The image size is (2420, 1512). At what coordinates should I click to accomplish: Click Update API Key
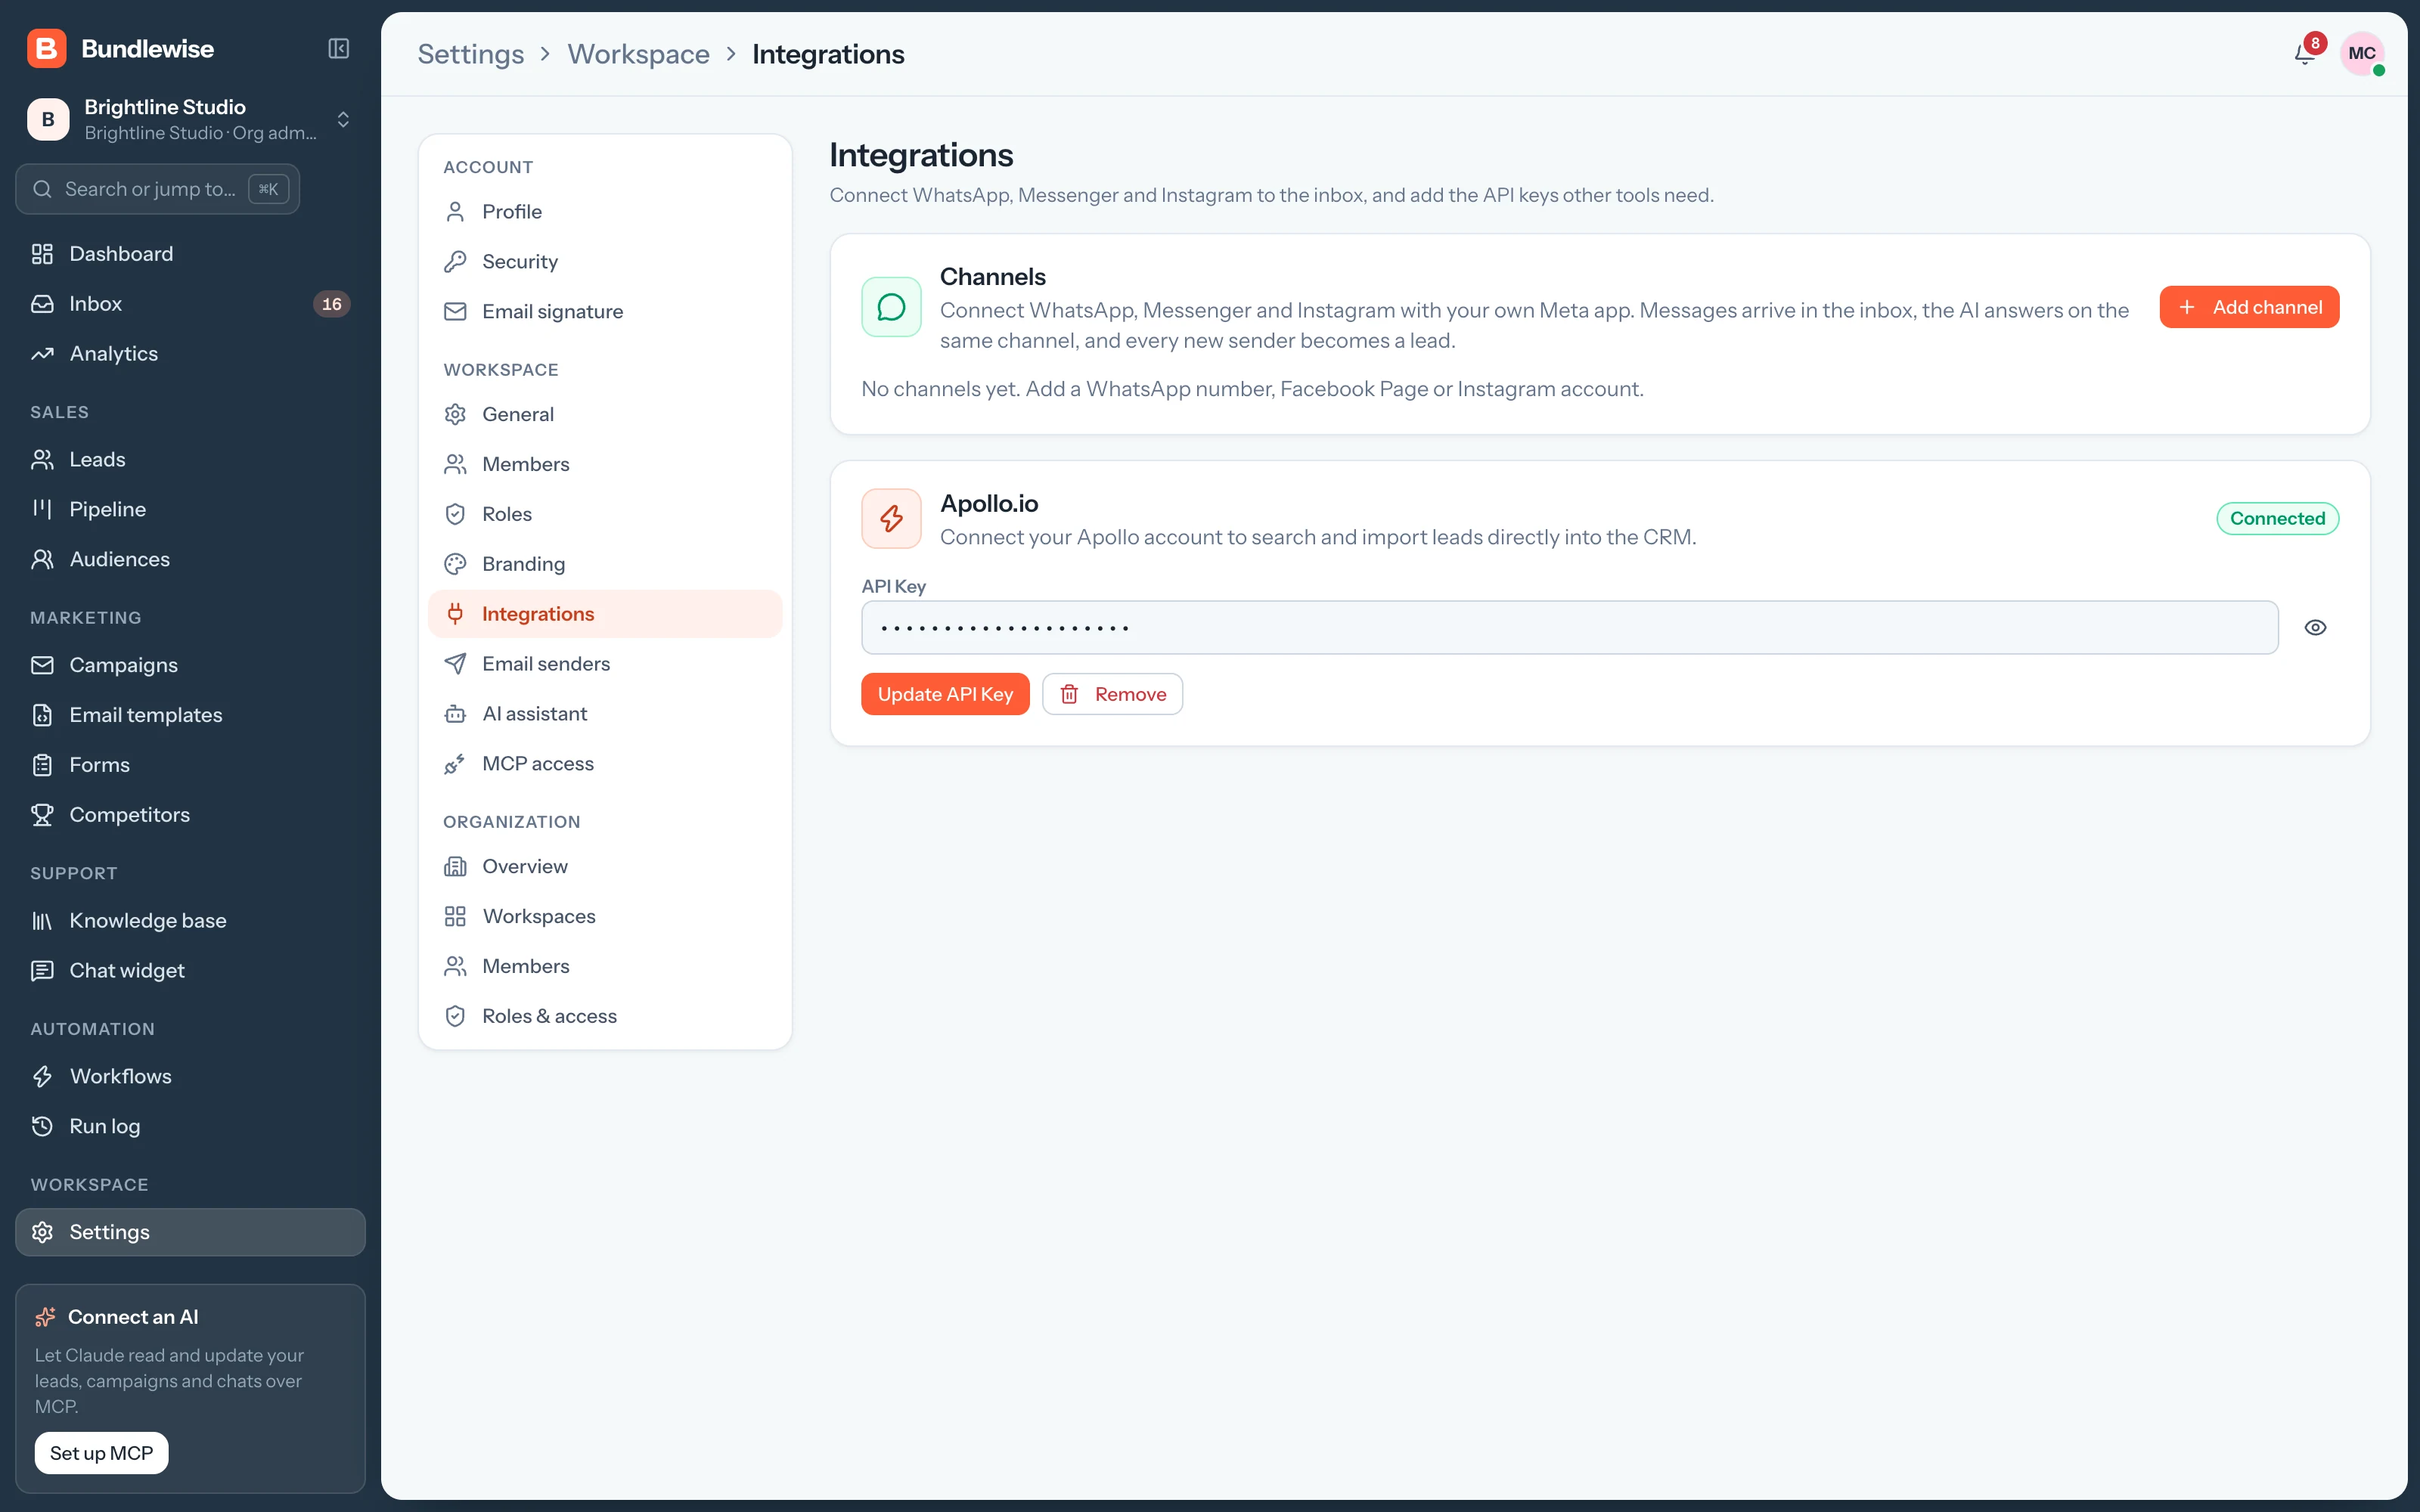[x=945, y=694]
